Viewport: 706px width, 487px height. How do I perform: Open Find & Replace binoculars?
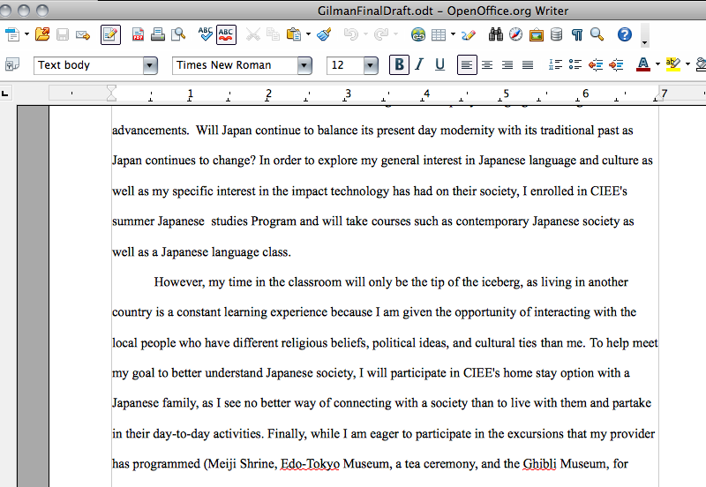(x=496, y=34)
